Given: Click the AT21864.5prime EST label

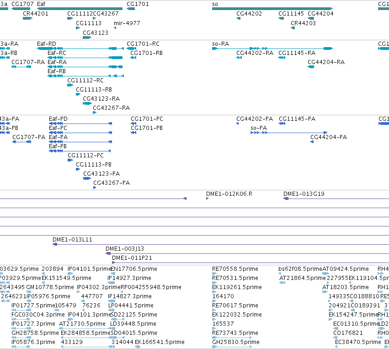Looking at the screenshot, I should [303, 278].
